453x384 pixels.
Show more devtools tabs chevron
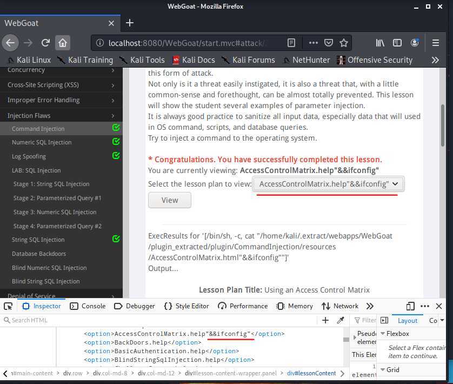[370, 306]
